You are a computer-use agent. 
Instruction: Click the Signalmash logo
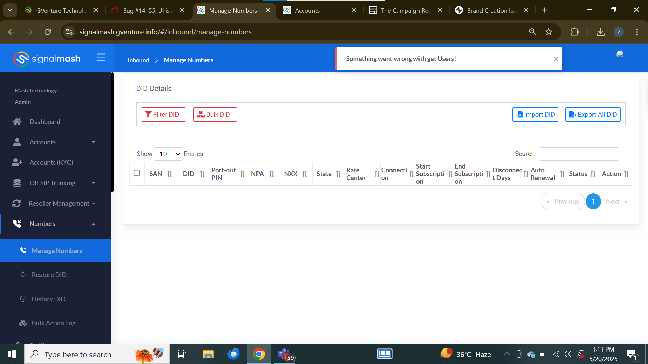click(x=47, y=59)
